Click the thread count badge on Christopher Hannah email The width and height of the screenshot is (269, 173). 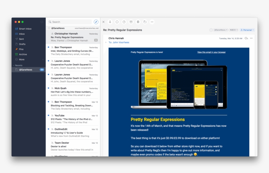click(96, 40)
